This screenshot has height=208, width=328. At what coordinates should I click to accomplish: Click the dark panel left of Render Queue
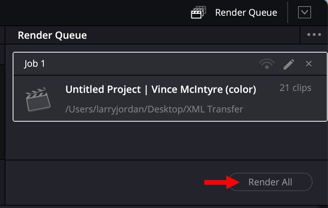(2, 111)
